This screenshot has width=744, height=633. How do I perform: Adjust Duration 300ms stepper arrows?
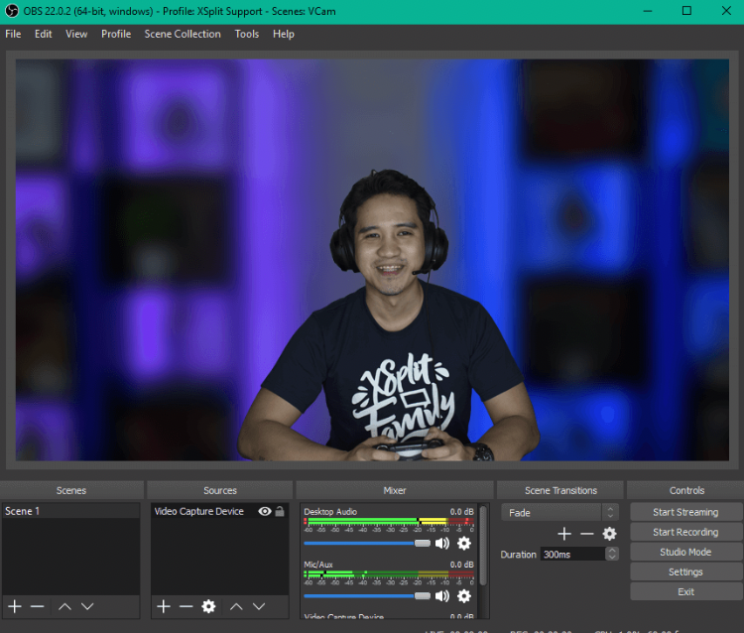tap(612, 554)
